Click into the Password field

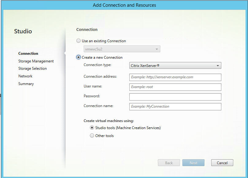175,97
